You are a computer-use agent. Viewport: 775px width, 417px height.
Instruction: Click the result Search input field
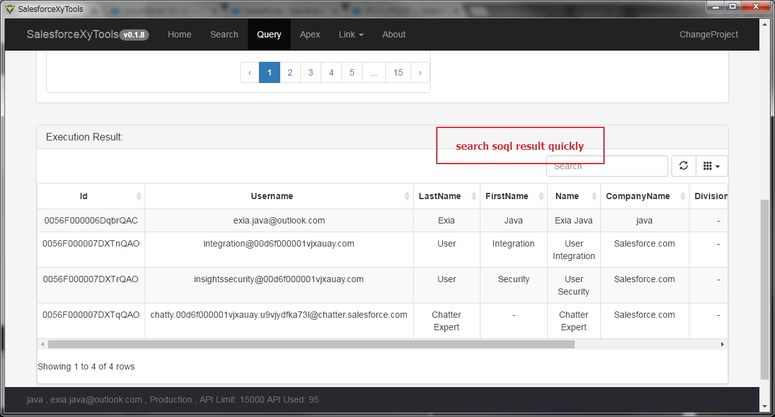pyautogui.click(x=607, y=166)
